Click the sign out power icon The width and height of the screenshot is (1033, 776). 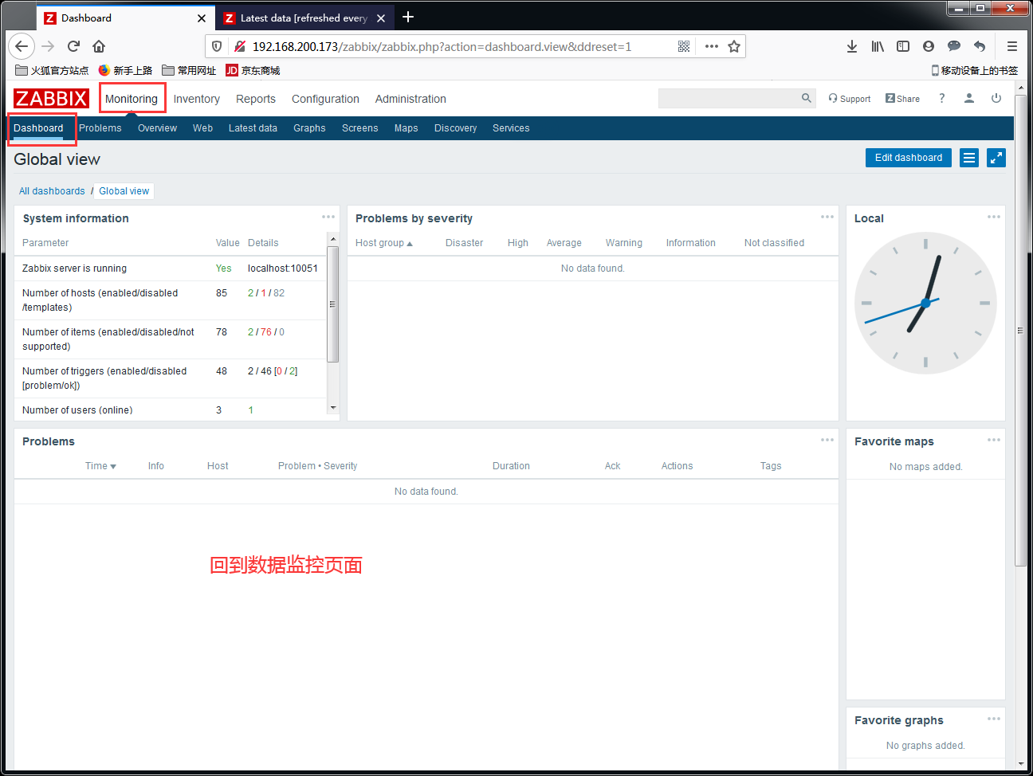996,98
